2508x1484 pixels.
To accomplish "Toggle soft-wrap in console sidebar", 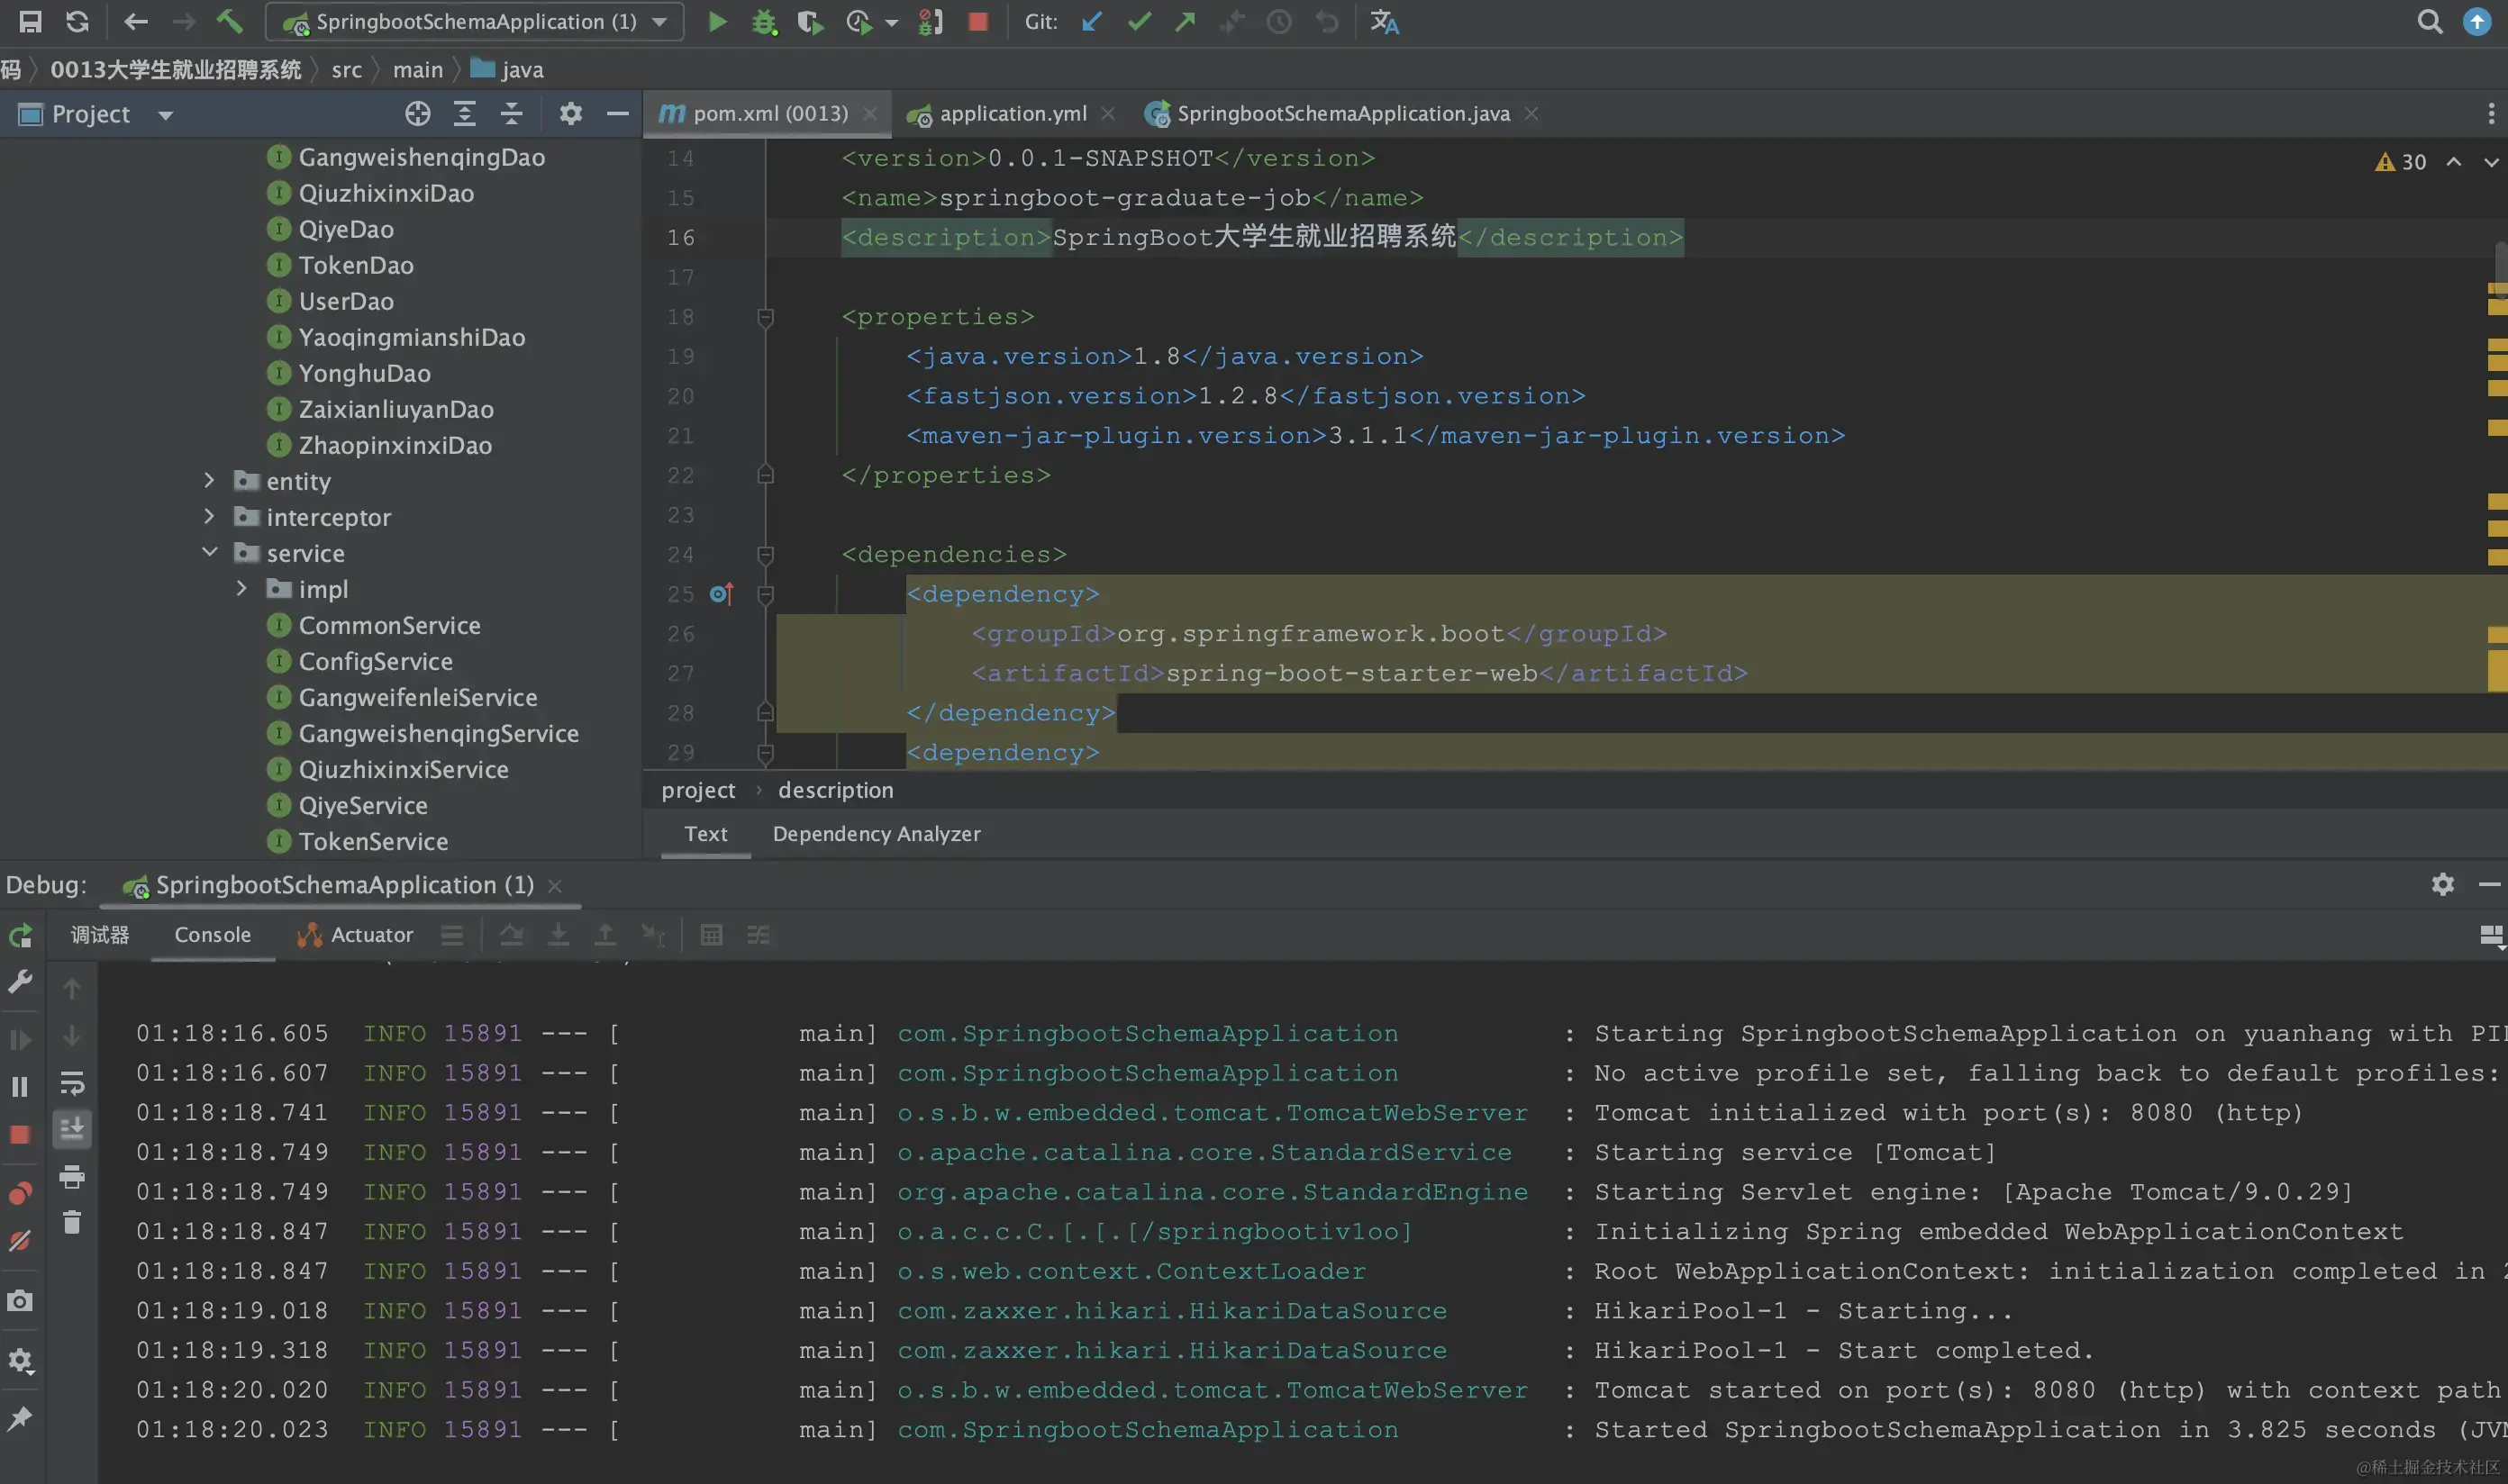I will (x=72, y=1083).
